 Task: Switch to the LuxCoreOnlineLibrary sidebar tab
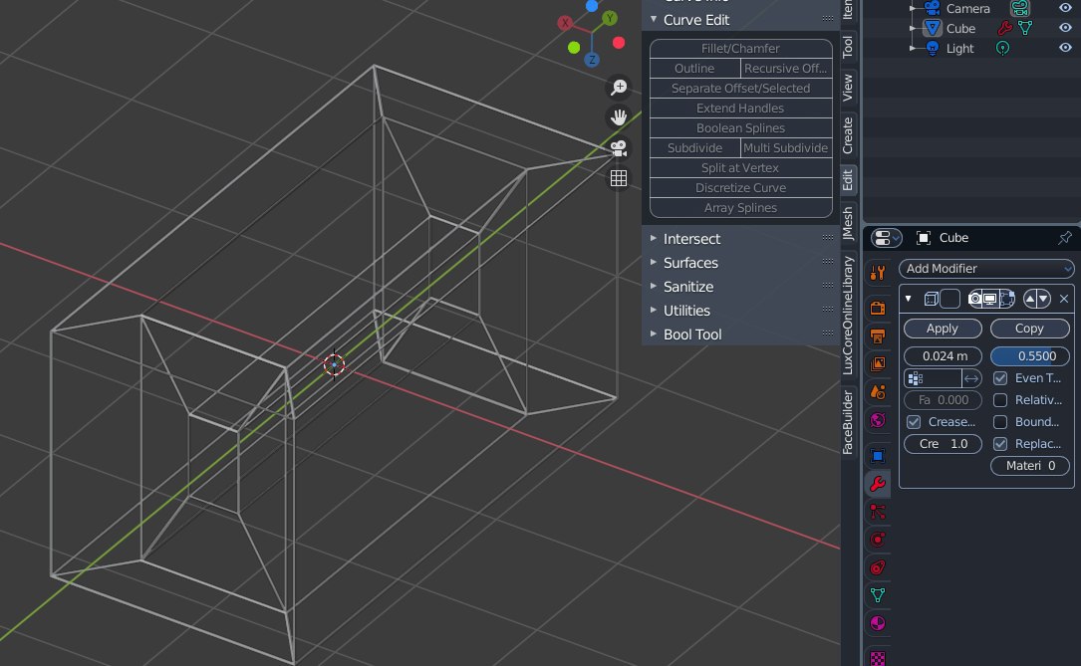[x=848, y=316]
